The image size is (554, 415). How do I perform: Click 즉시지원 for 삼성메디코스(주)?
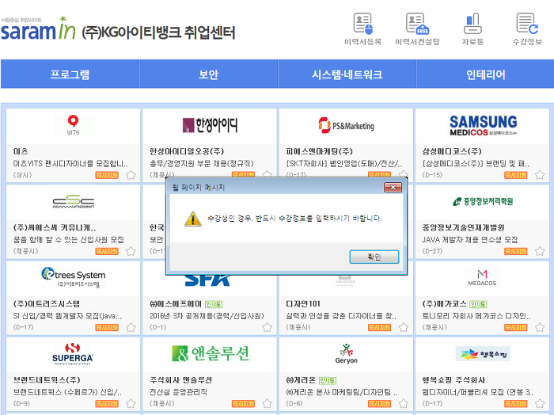(x=515, y=175)
